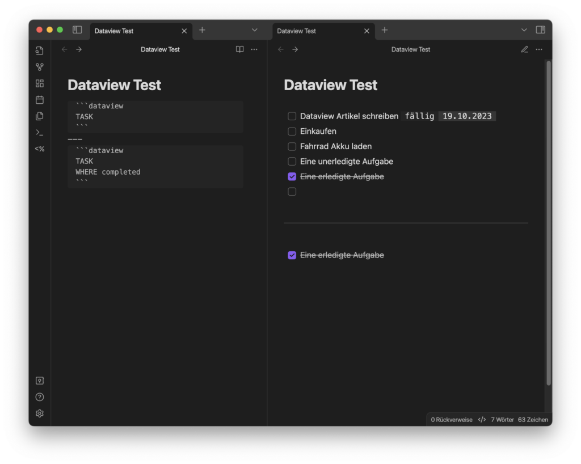Click right pane Dataview Test title
Image resolution: width=581 pixels, height=464 pixels.
tap(411, 49)
